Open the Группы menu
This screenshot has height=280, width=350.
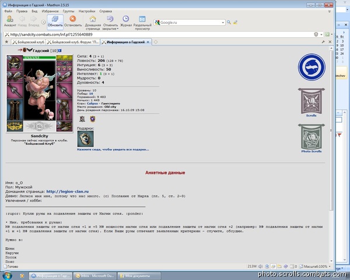(68, 11)
